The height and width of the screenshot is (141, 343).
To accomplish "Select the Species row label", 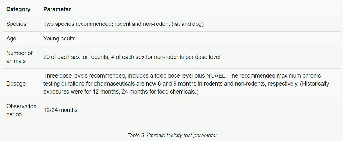I will tap(16, 24).
